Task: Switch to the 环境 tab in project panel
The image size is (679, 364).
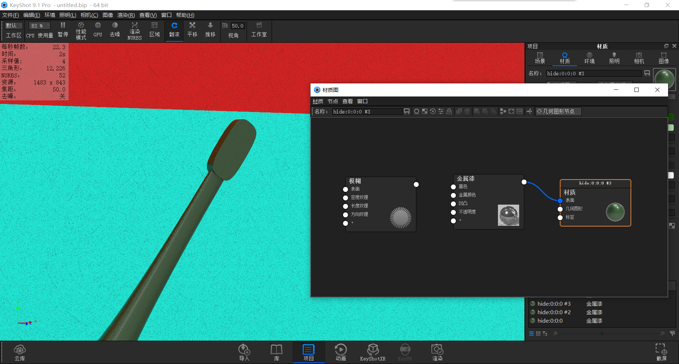Action: point(589,58)
